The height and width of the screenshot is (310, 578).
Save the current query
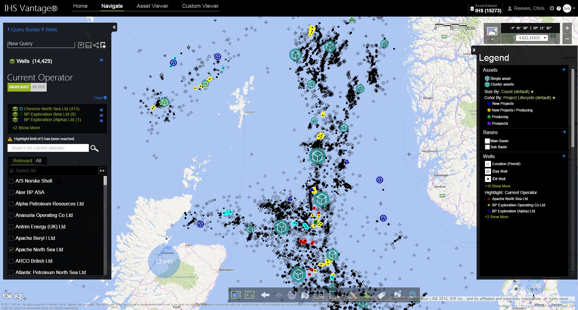point(89,45)
